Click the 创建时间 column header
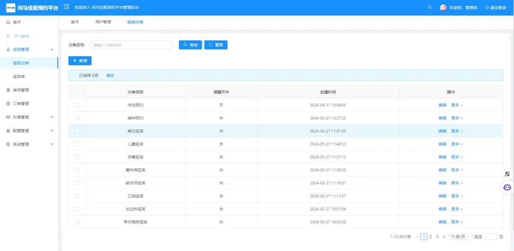 [328, 92]
